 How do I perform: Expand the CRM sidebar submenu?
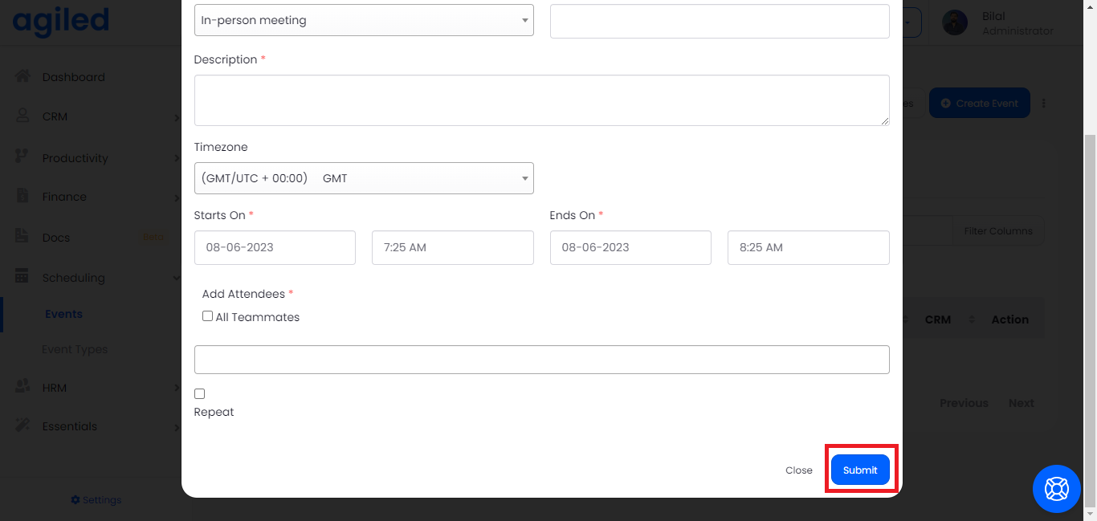point(176,117)
